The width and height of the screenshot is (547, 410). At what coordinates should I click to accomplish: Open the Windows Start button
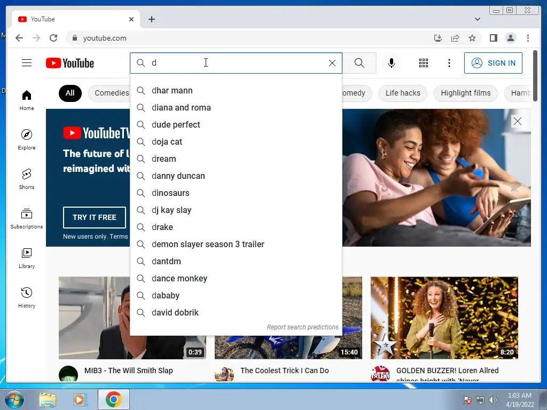click(14, 399)
